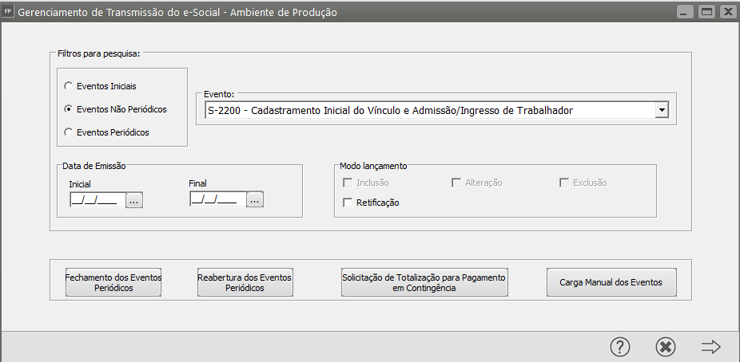Click the FP application icon in title bar

click(x=8, y=12)
